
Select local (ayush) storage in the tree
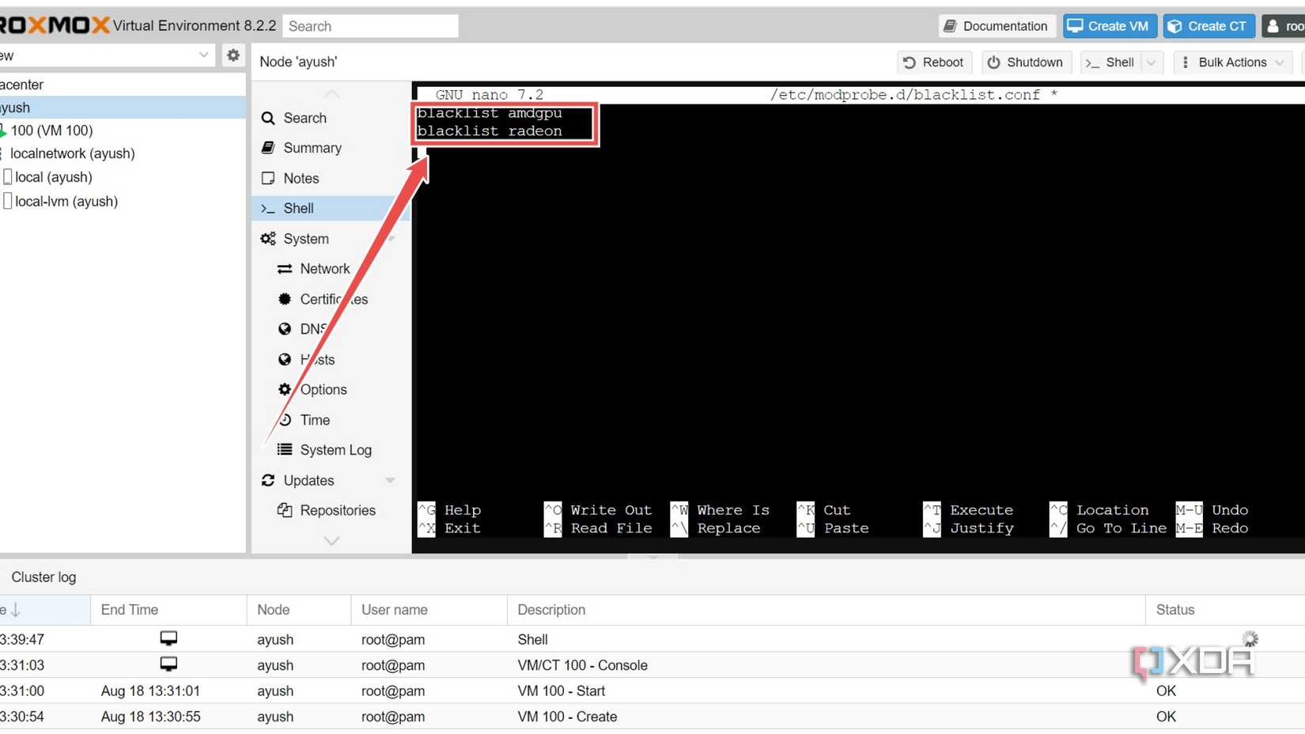pos(123,177)
